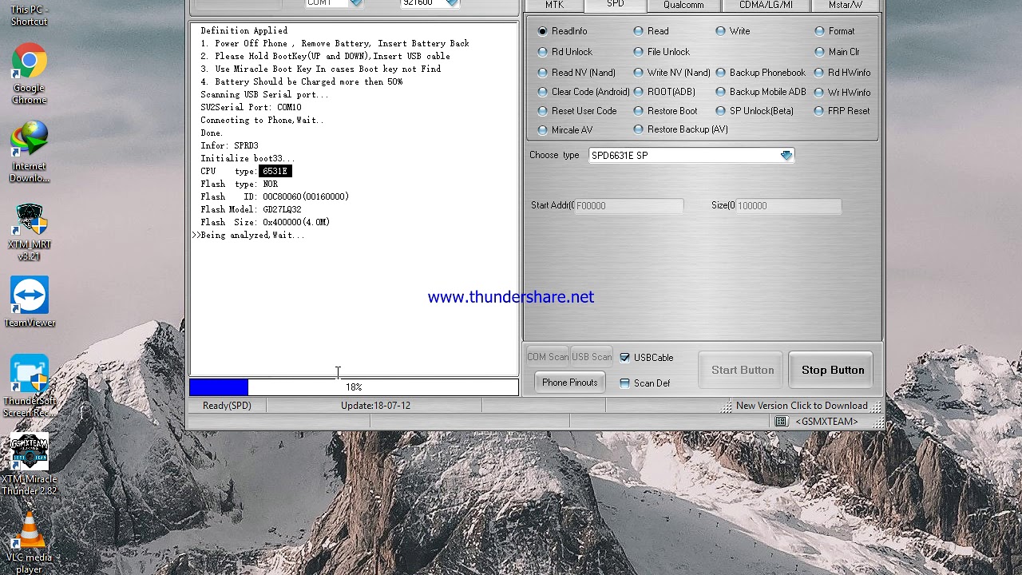Image resolution: width=1022 pixels, height=575 pixels.
Task: Click Flash Size: 0x400000(4.0M) line
Action: [265, 222]
